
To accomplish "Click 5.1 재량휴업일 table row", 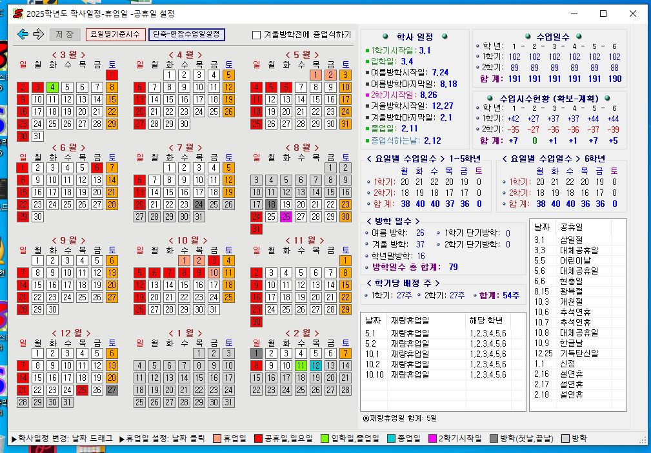I will pos(443,334).
